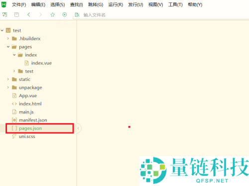Open the 发行(U) menu

coord(135,4)
